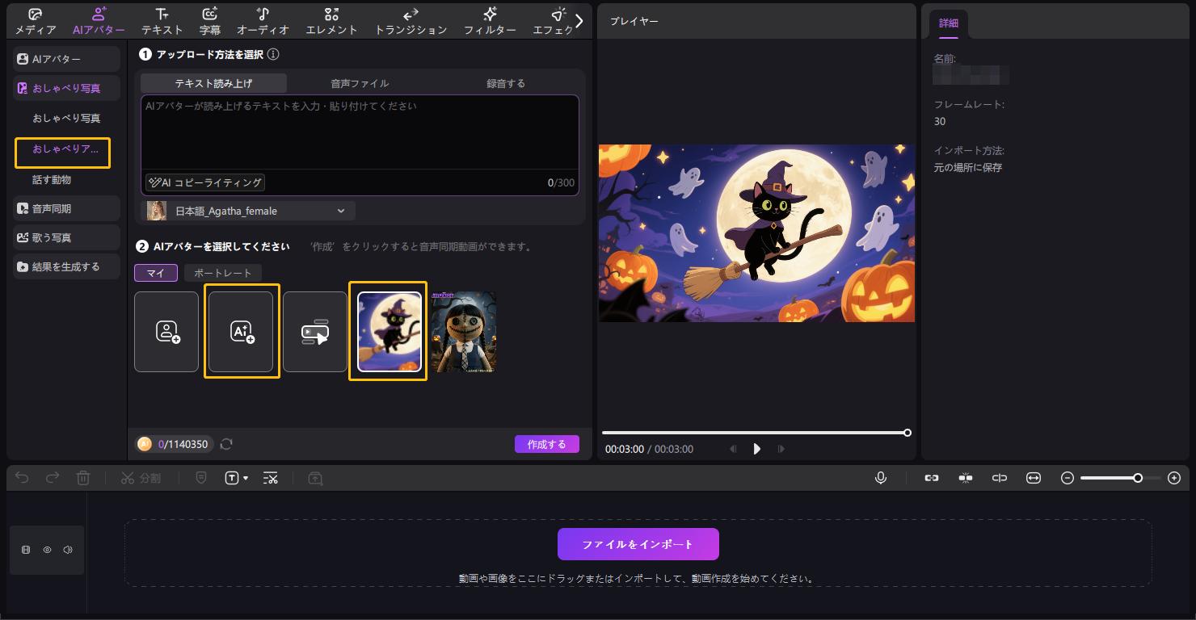The width and height of the screenshot is (1196, 620).
Task: Click the AI コピーライティング button
Action: tap(205, 182)
